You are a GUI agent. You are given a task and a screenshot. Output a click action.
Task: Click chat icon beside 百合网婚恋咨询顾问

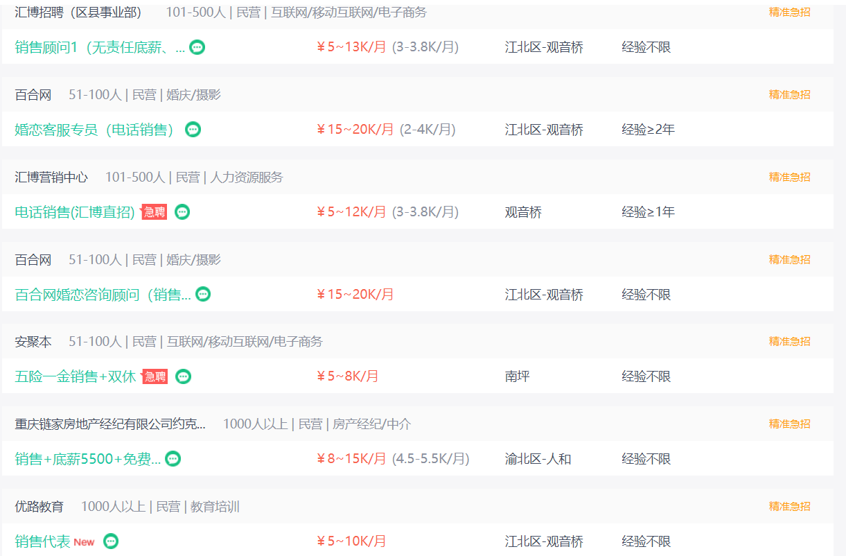pyautogui.click(x=203, y=295)
